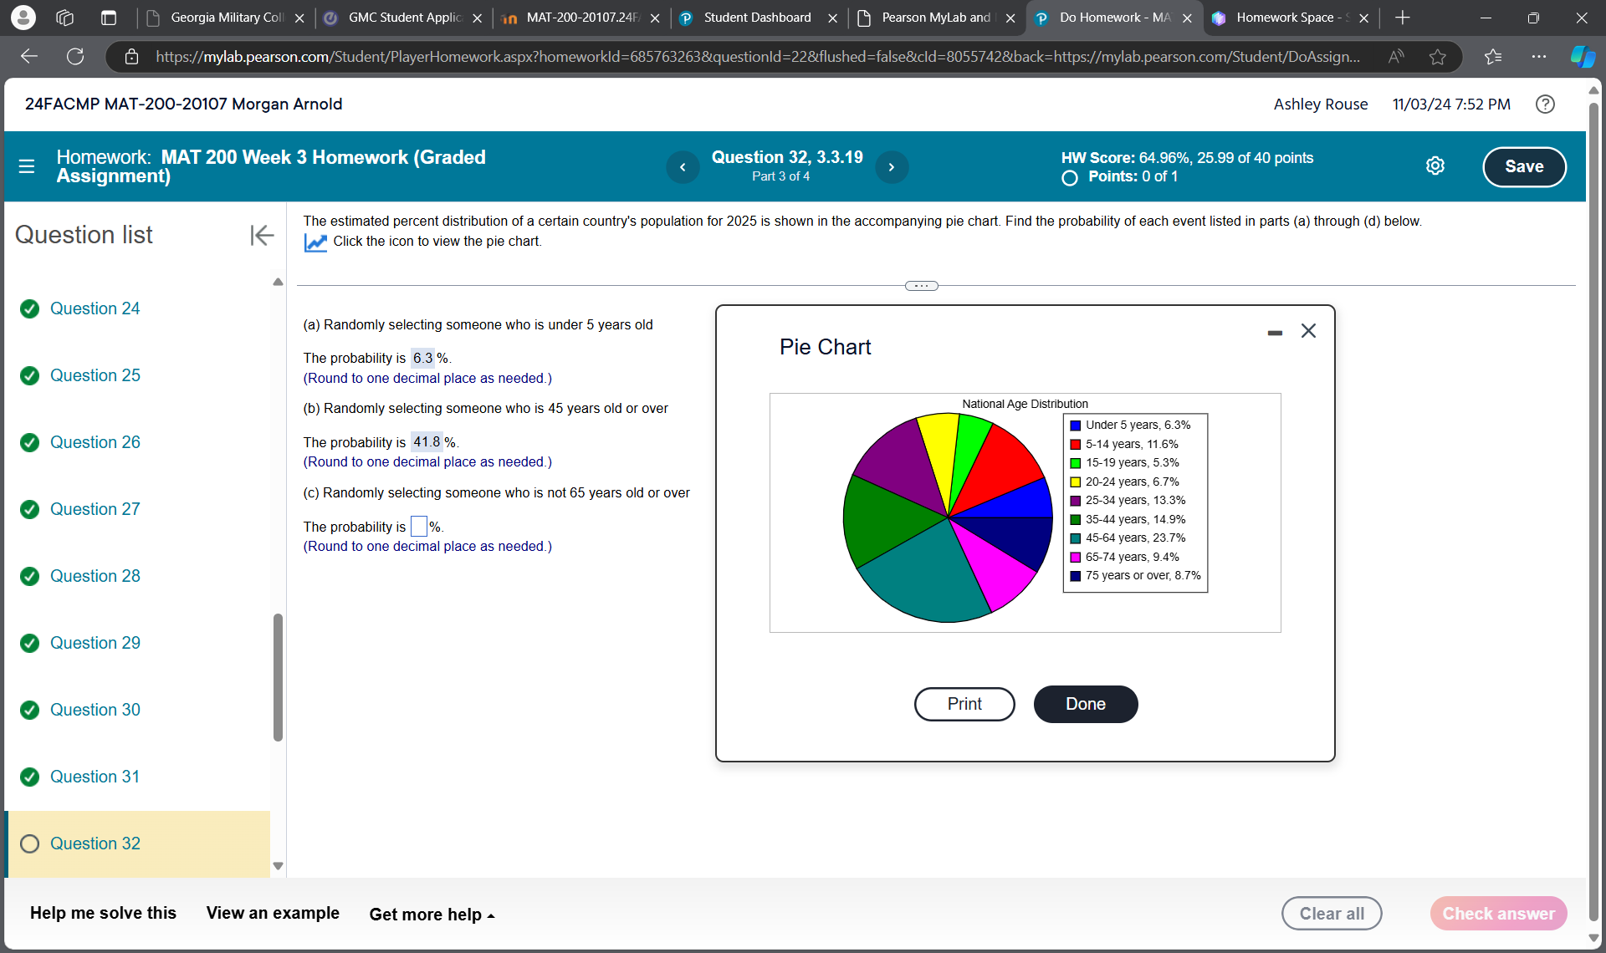The width and height of the screenshot is (1606, 953).
Task: Refresh the current page
Action: coord(75,56)
